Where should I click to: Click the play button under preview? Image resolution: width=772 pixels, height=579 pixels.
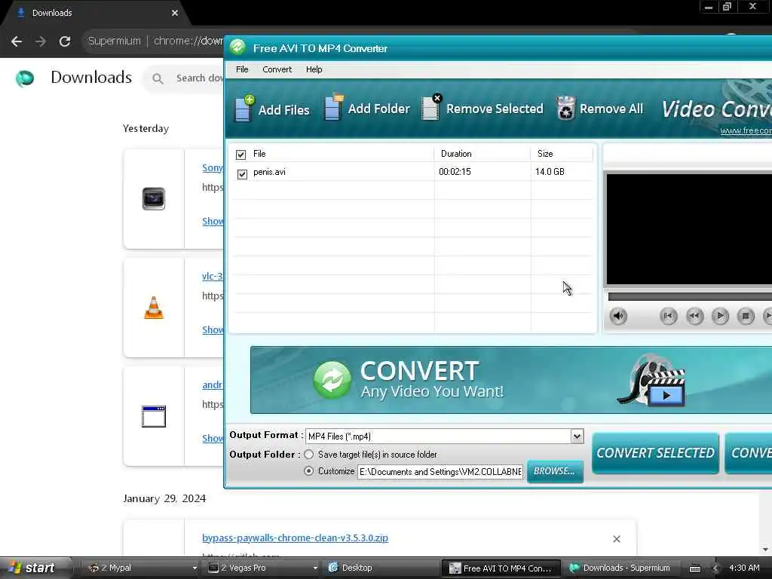720,316
